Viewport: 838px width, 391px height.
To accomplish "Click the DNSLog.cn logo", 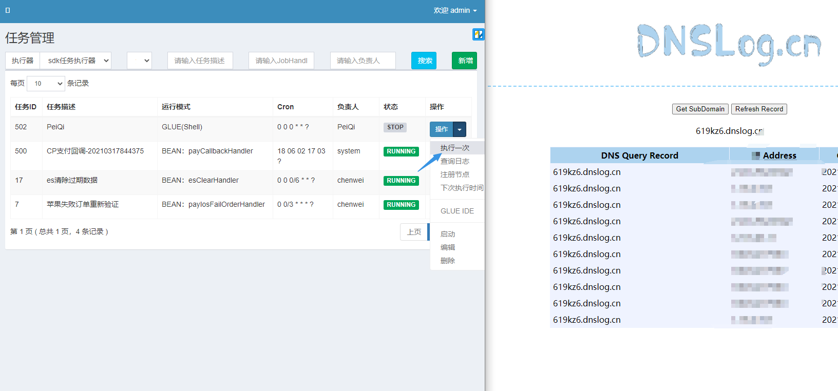I will pyautogui.click(x=729, y=43).
